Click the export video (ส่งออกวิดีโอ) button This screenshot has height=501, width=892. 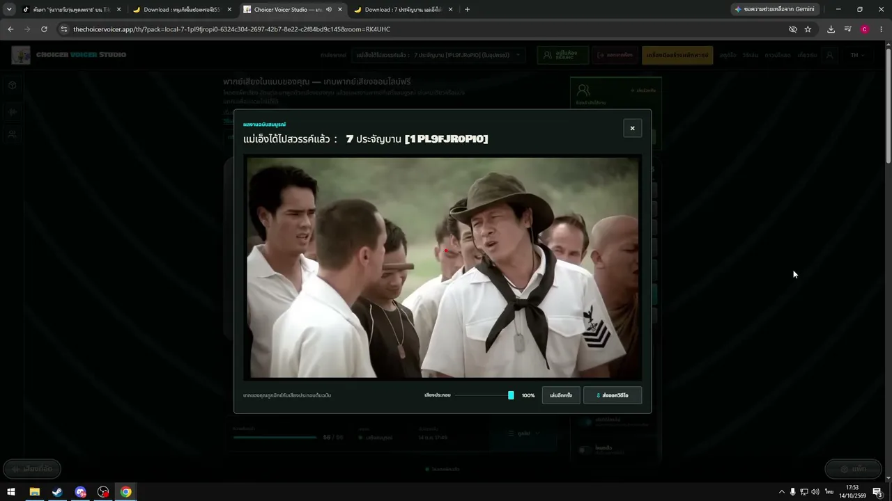[x=613, y=395]
